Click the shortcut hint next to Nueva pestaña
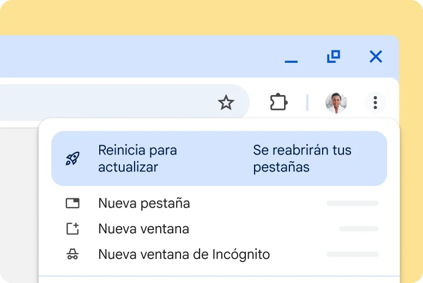This screenshot has height=283, width=423. coord(352,203)
